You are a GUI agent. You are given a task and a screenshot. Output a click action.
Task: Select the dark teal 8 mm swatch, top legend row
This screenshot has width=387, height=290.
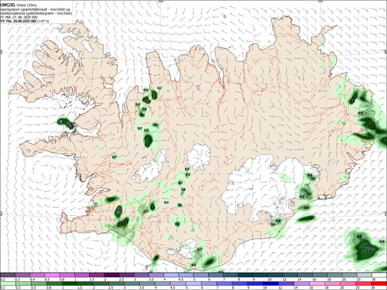[245, 275]
